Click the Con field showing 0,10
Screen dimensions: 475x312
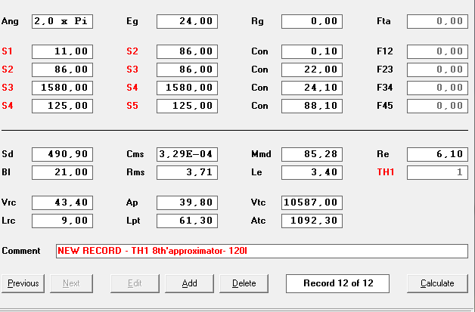(x=312, y=51)
